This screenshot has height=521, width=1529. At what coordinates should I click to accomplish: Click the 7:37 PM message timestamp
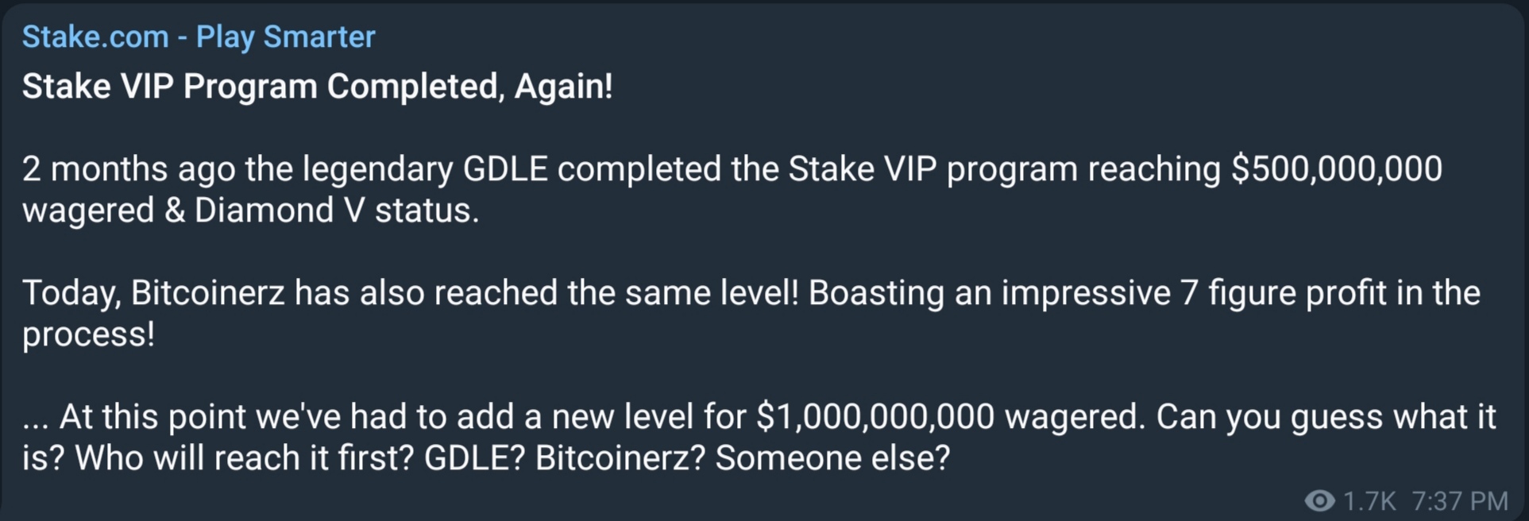click(1460, 501)
